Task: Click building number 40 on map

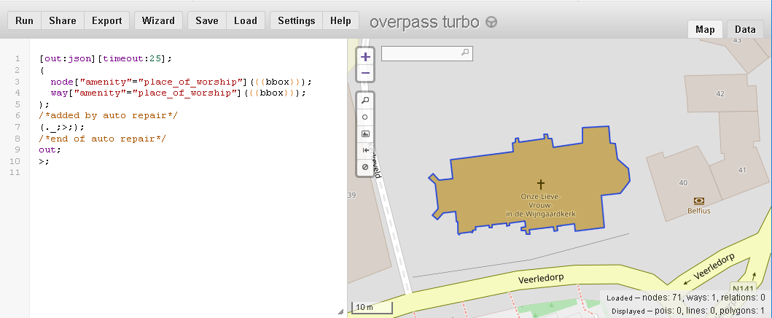Action: click(683, 183)
